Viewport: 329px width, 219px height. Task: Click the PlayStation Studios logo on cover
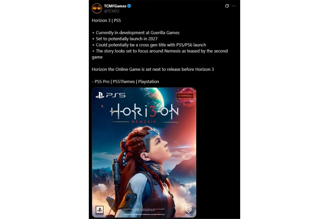(x=100, y=210)
